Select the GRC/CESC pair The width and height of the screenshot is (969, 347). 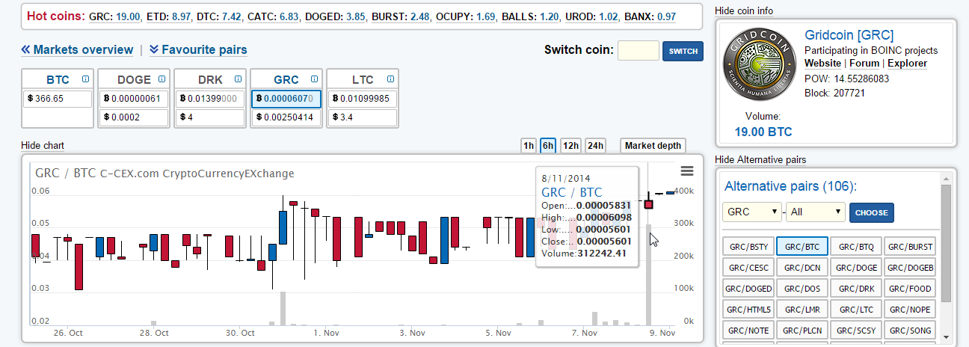[x=748, y=267]
